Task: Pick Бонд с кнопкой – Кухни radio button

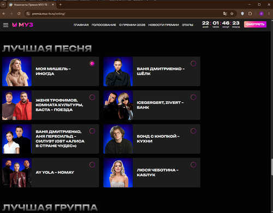Action: (193, 131)
